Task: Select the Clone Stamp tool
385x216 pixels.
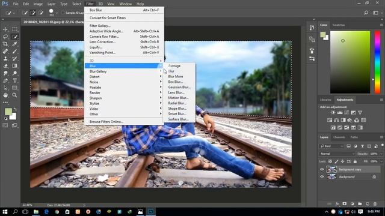Action: 5,59
